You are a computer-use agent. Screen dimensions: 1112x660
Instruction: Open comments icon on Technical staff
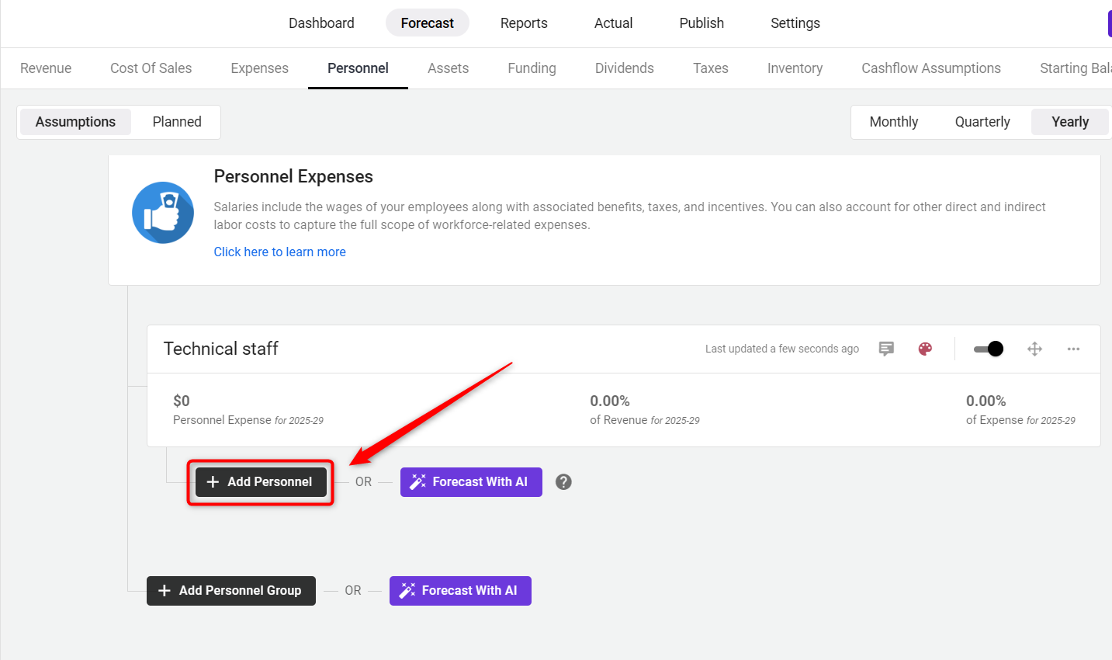point(886,349)
